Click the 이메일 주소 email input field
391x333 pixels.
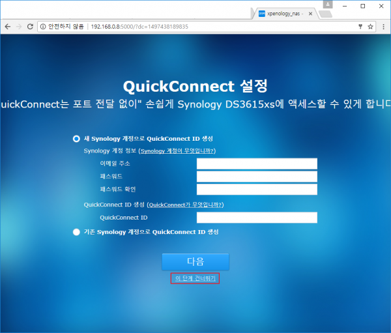pos(256,164)
